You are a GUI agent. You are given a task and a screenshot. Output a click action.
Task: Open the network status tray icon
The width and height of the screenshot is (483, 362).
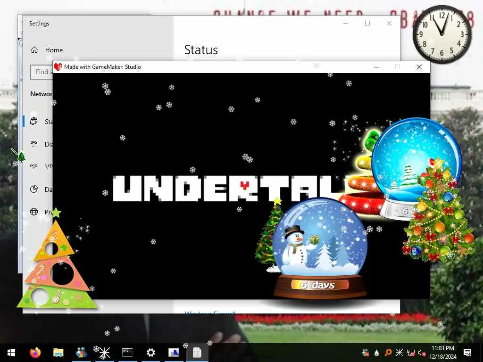[x=411, y=353]
